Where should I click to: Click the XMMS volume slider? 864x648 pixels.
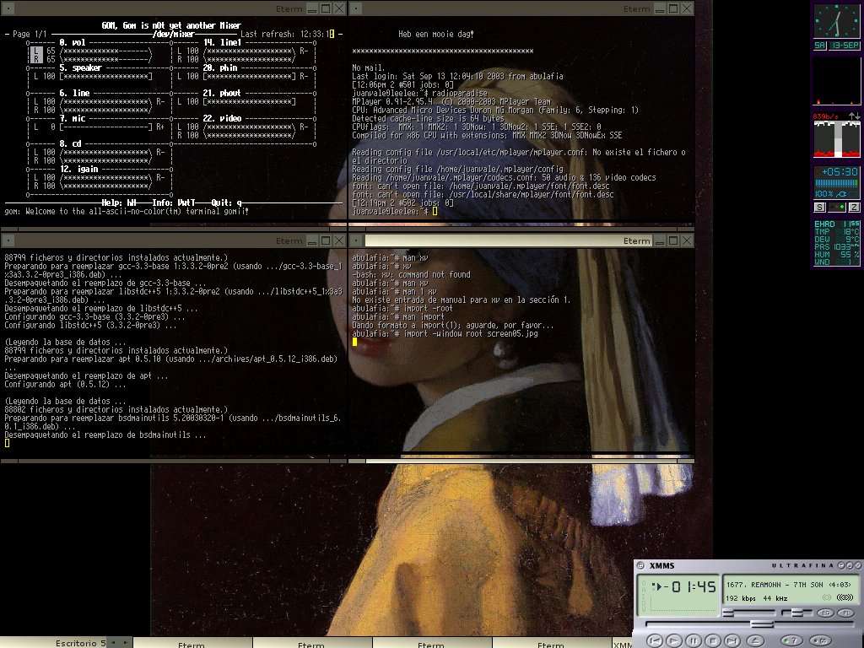click(x=749, y=613)
